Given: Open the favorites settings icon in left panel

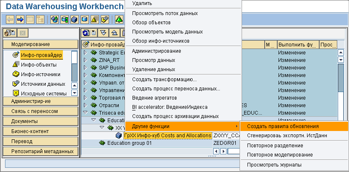Looking at the screenshot, I should click(10, 33).
